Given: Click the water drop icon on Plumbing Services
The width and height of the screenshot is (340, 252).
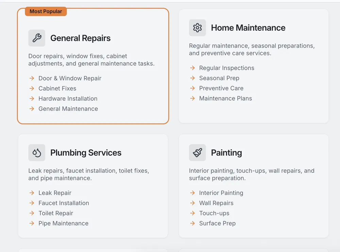Looking at the screenshot, I should (37, 153).
